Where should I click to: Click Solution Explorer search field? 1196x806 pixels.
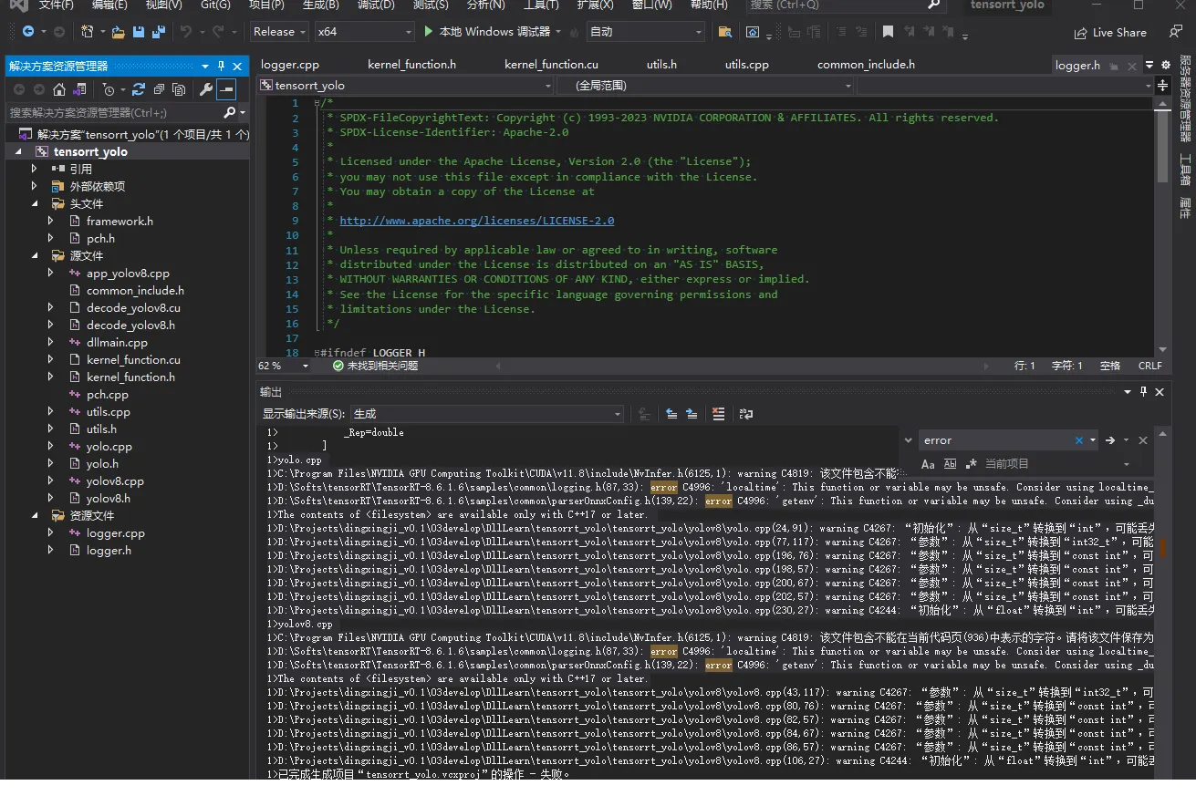[114, 112]
